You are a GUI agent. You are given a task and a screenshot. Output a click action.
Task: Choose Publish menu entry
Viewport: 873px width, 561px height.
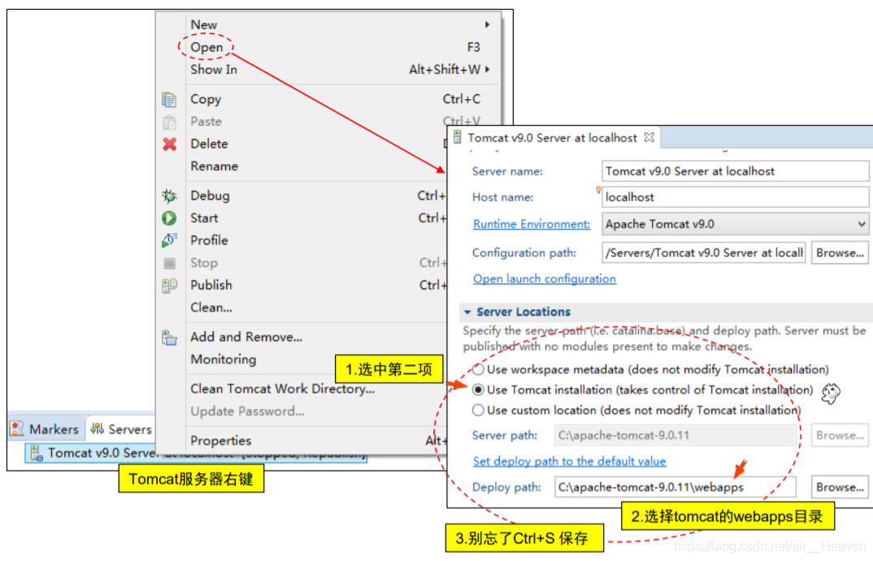[211, 285]
